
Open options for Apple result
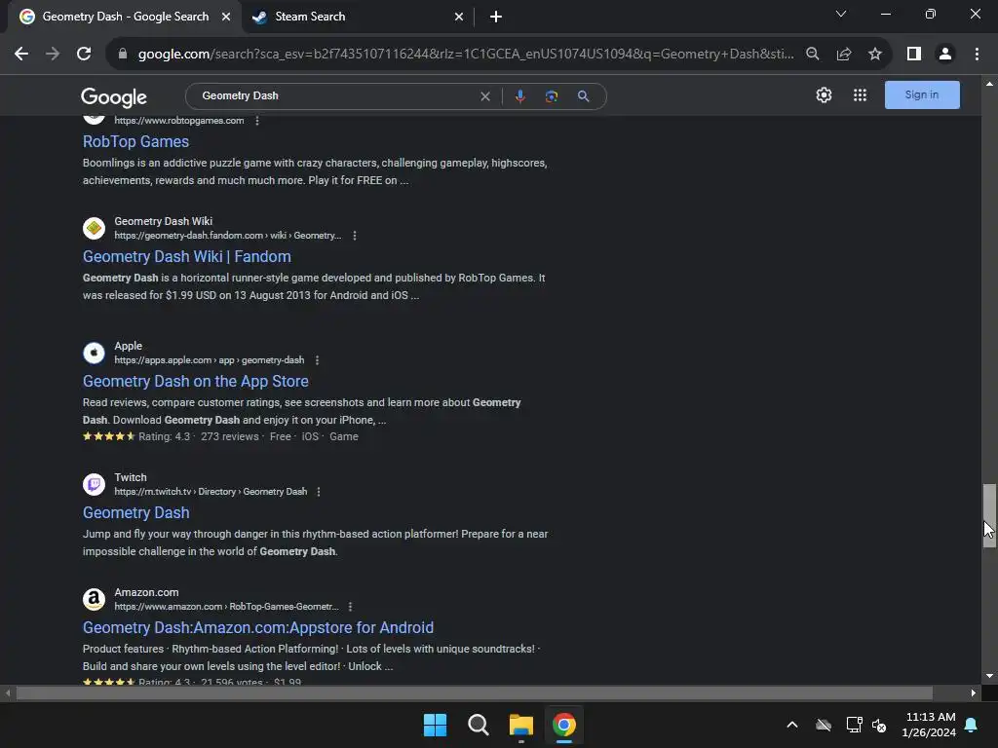coord(317,360)
